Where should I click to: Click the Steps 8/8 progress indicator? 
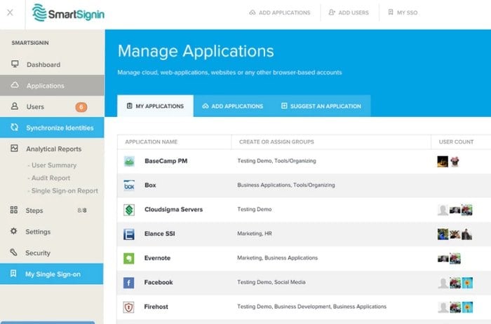pyautogui.click(x=82, y=210)
